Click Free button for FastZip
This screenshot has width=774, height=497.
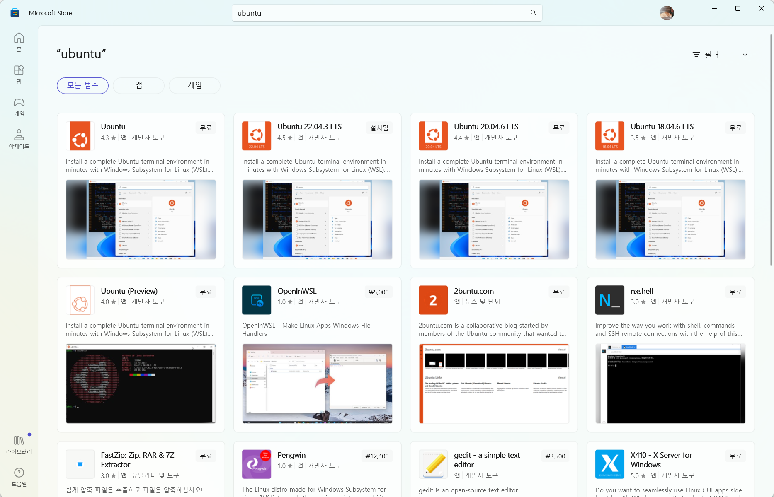click(x=206, y=456)
